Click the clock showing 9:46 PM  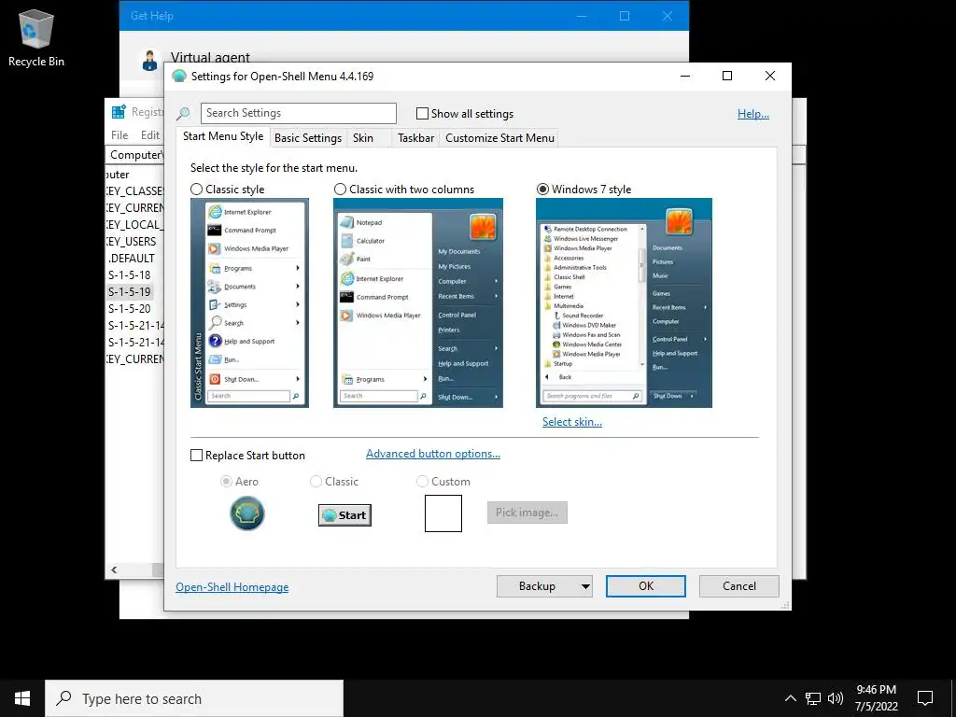click(876, 698)
